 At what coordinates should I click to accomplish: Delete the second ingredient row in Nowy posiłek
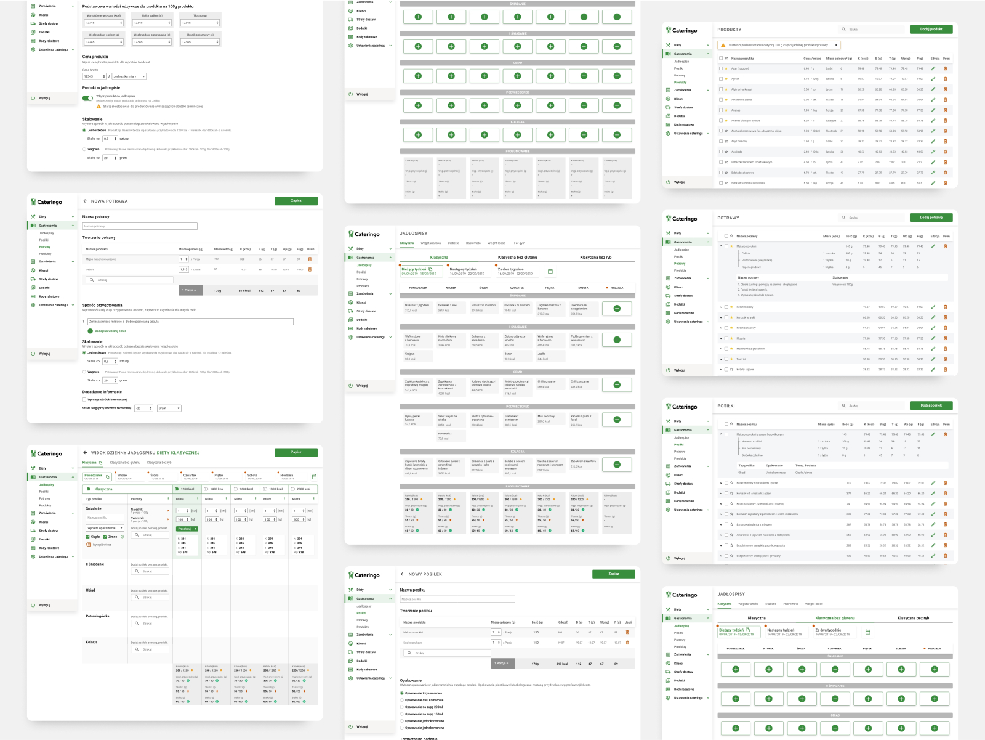coord(627,643)
